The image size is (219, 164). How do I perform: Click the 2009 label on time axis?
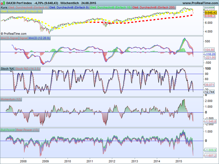pyautogui.click(x=45, y=161)
